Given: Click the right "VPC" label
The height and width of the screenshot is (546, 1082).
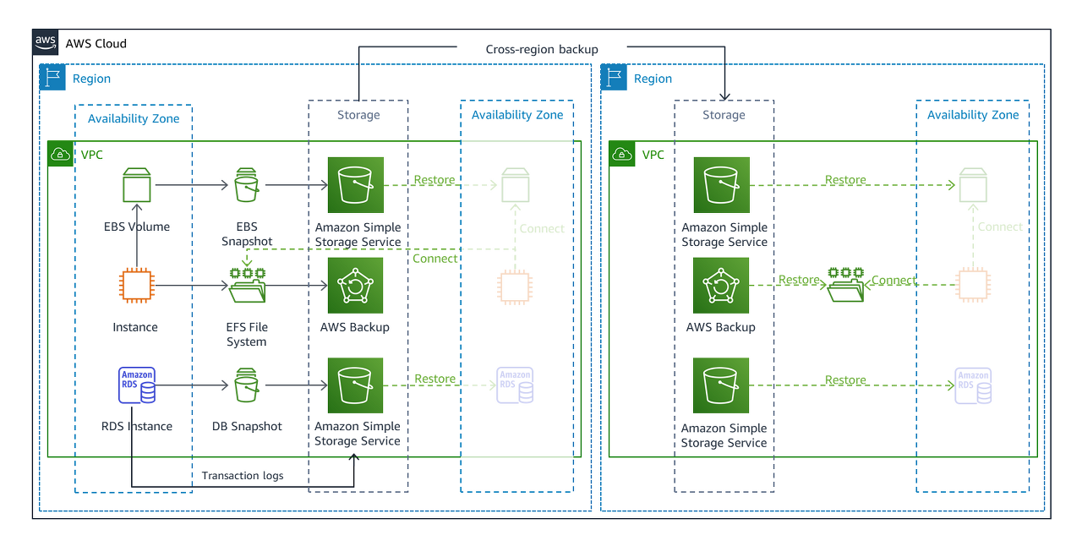Looking at the screenshot, I should click(653, 155).
